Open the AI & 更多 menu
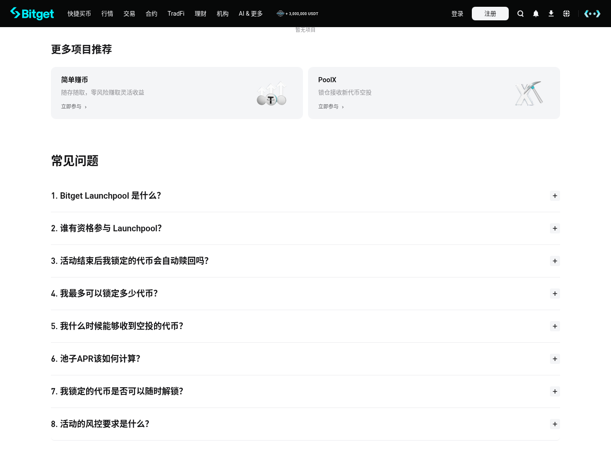611x466 pixels. click(x=251, y=14)
